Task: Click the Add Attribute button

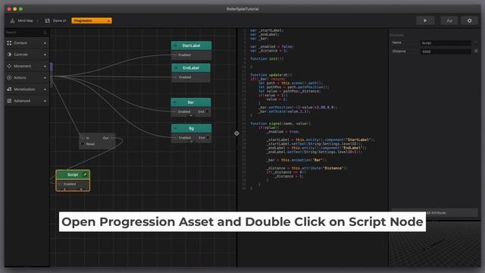Action: pos(434,212)
